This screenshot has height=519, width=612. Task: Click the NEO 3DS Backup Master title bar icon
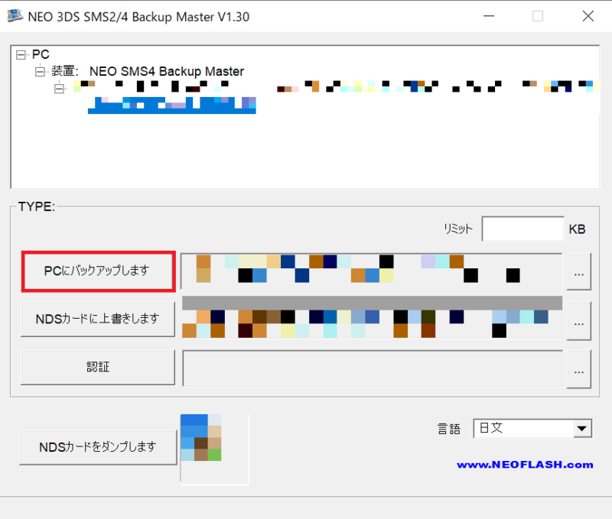coord(16,15)
